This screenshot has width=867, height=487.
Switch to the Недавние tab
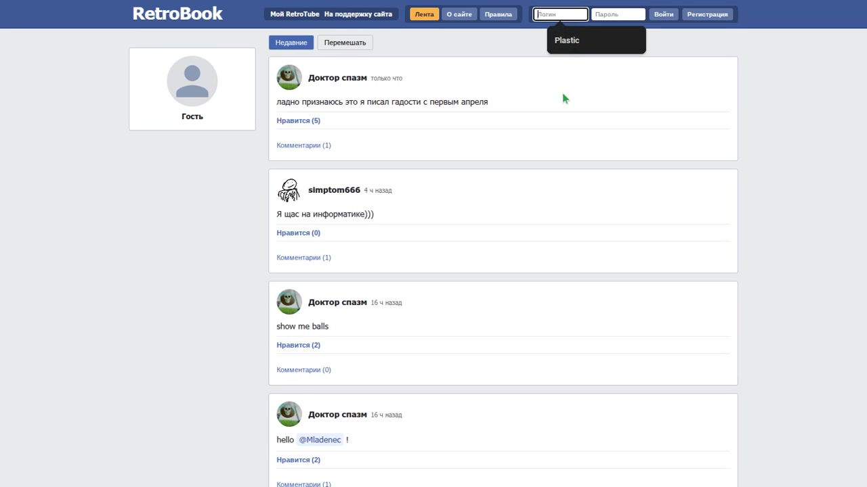click(x=291, y=43)
